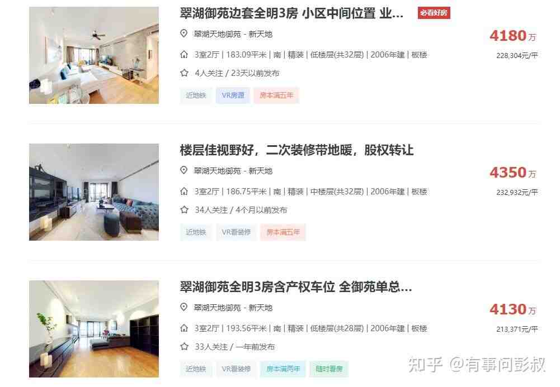Click house icon beside 186.75平米 details
This screenshot has height=387, width=560.
click(x=184, y=192)
